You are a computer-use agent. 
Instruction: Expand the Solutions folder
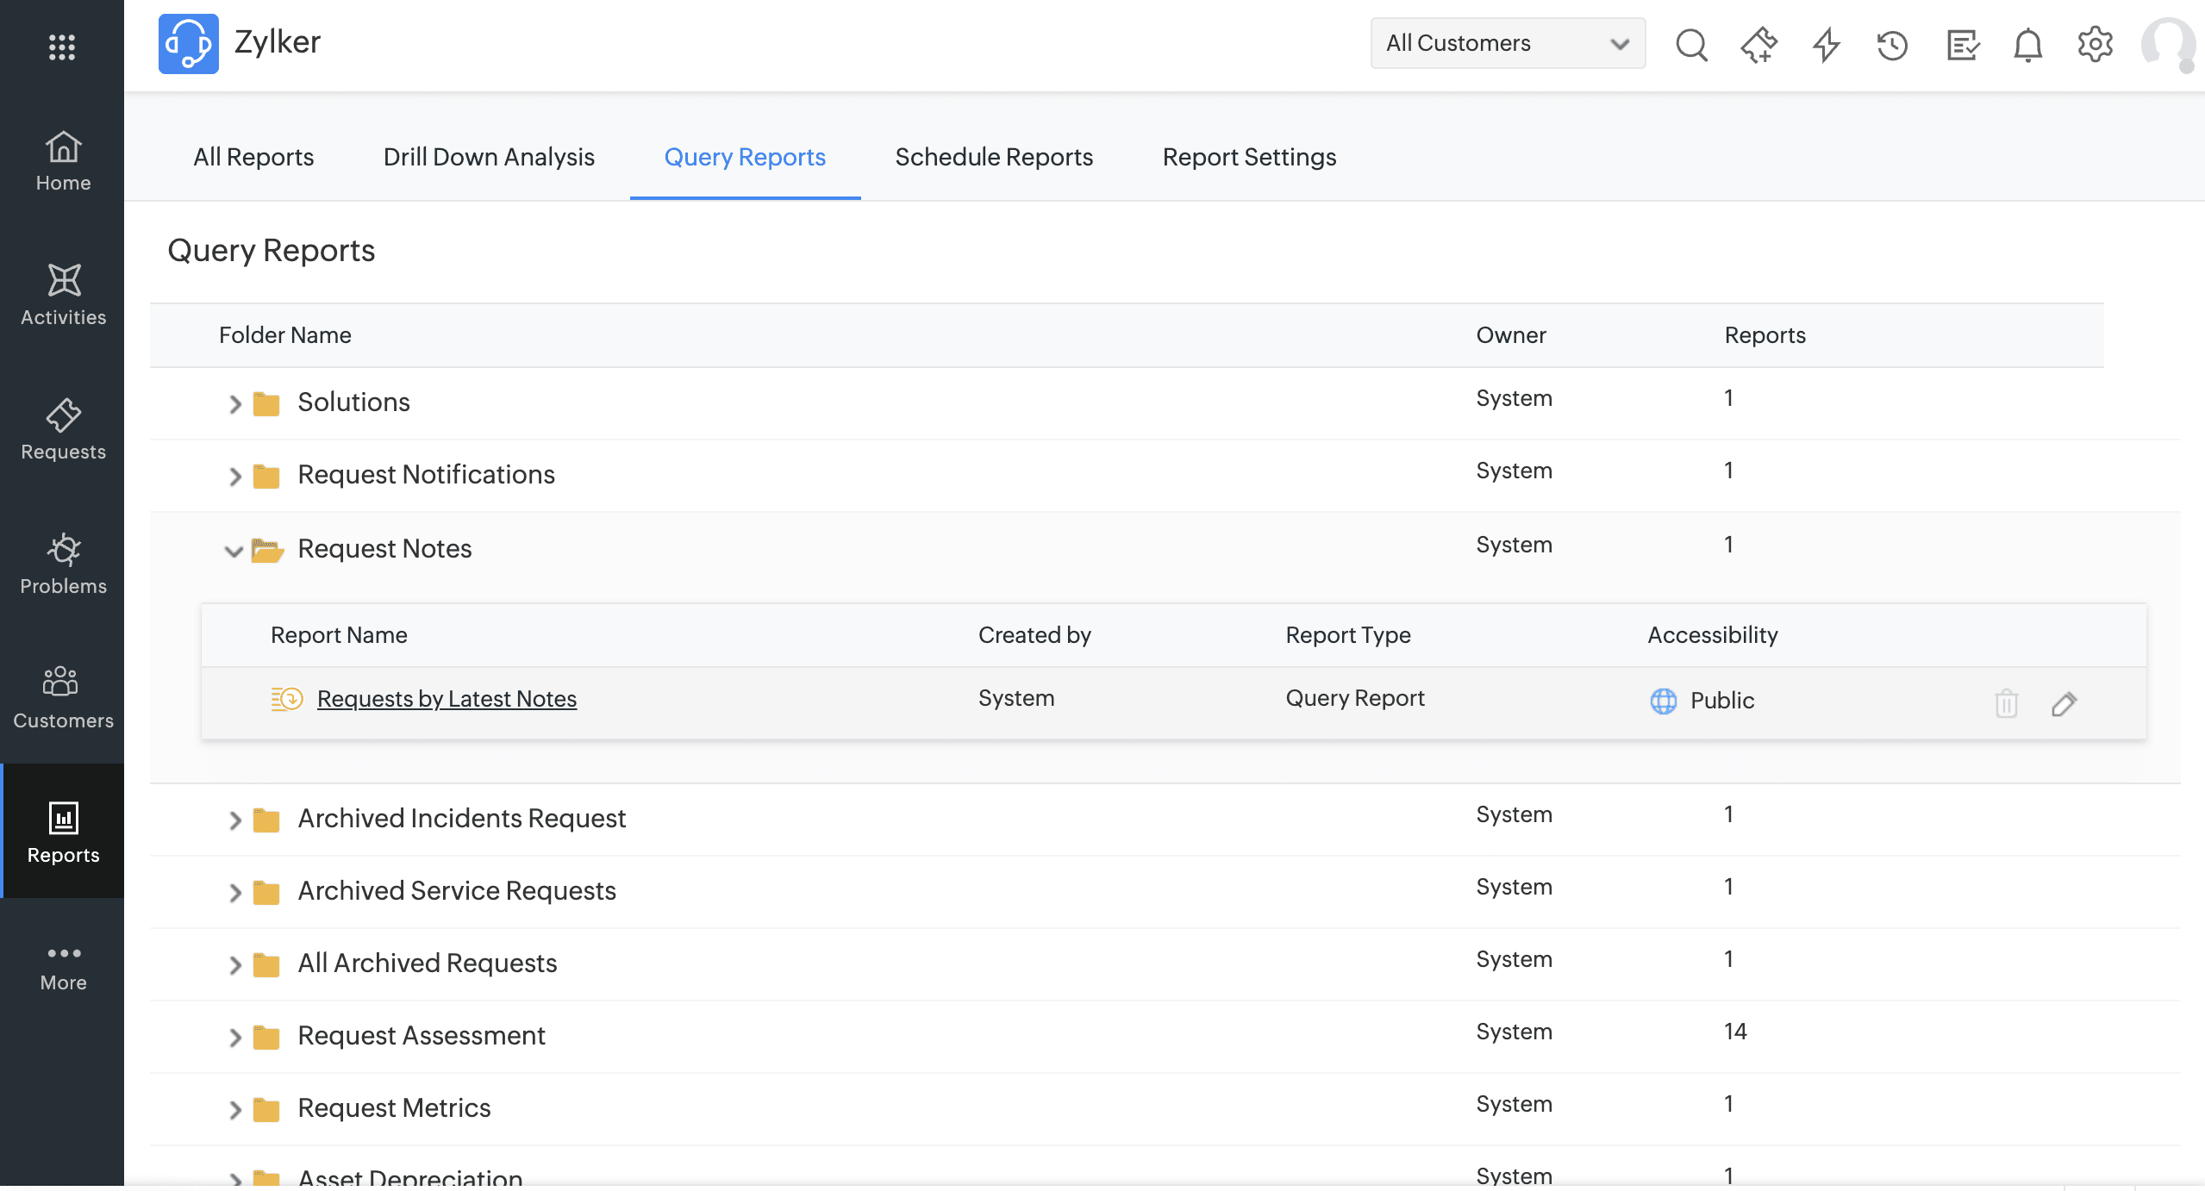pos(234,403)
